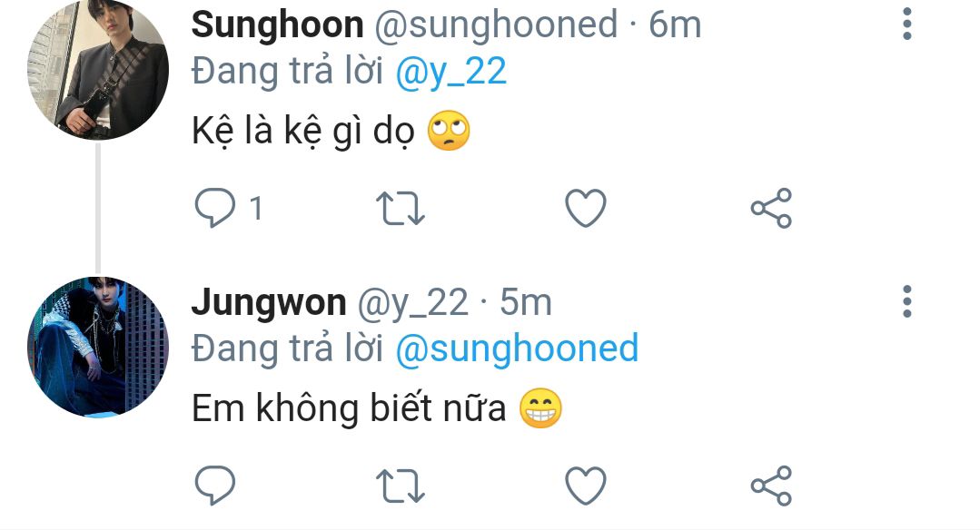Like Sunghoon's tweet with heart icon
The image size is (980, 530).
pos(586,208)
